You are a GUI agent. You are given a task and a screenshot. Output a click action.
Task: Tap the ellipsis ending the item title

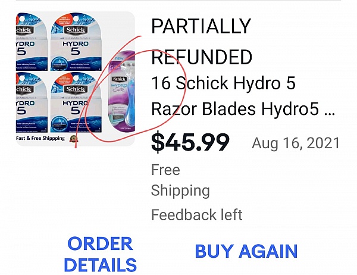[330, 113]
